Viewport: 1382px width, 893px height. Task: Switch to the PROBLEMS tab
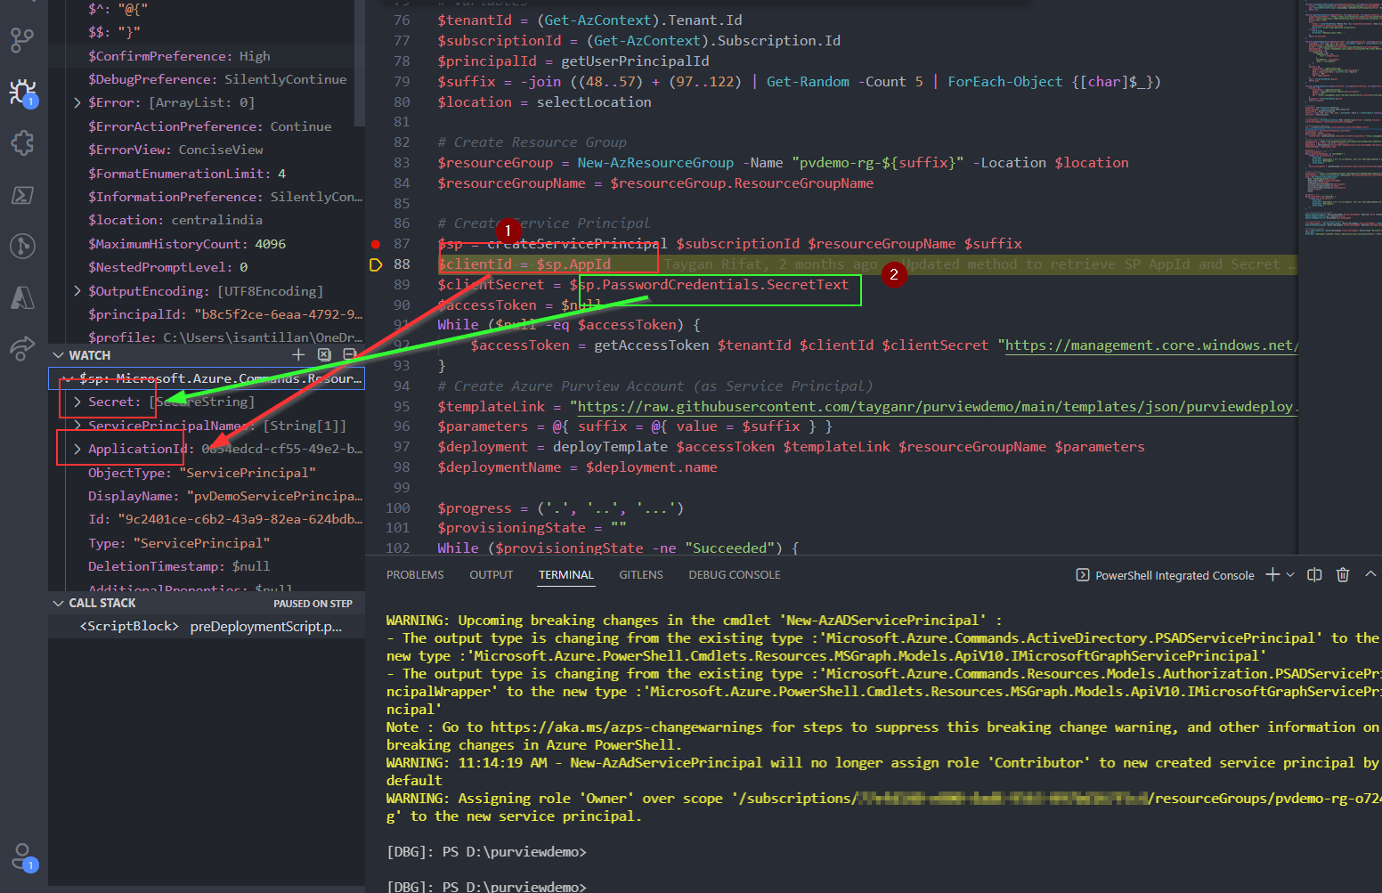click(x=415, y=575)
